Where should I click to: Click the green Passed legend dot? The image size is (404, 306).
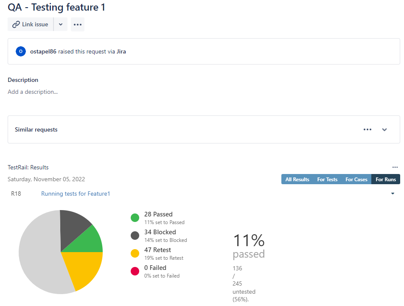[135, 218]
